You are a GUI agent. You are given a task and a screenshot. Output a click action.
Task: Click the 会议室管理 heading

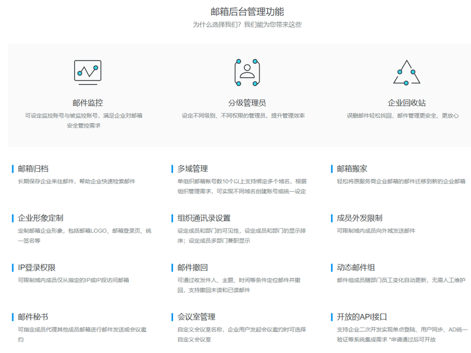coord(196,317)
